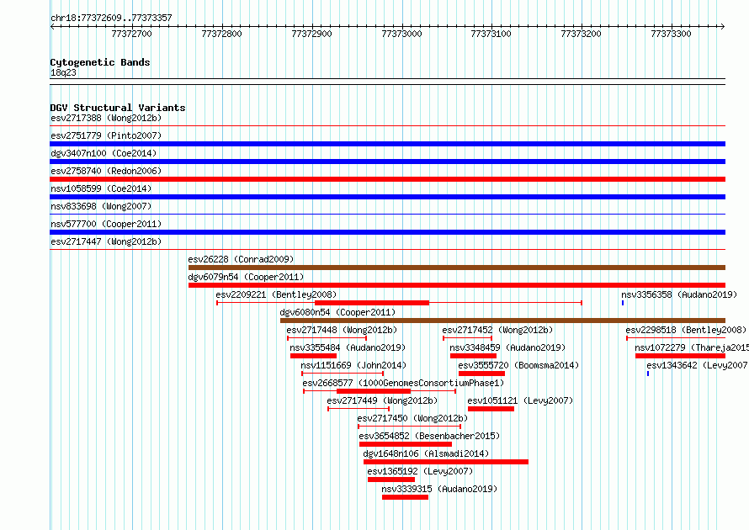This screenshot has height=530, width=749.
Task: Click the 77373200 ruler position
Action: coord(581,34)
